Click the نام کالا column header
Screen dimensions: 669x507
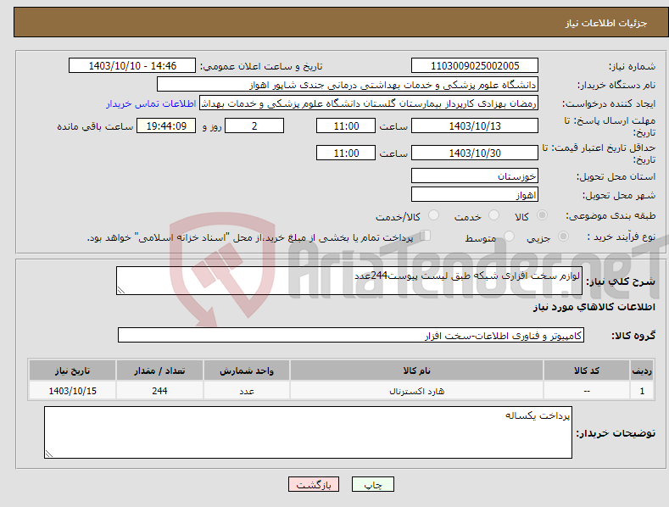point(417,370)
